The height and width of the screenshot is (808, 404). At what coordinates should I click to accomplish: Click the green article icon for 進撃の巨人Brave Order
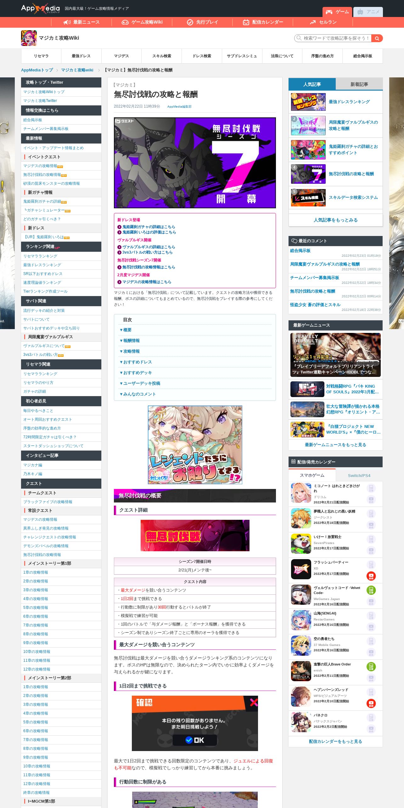tap(371, 667)
